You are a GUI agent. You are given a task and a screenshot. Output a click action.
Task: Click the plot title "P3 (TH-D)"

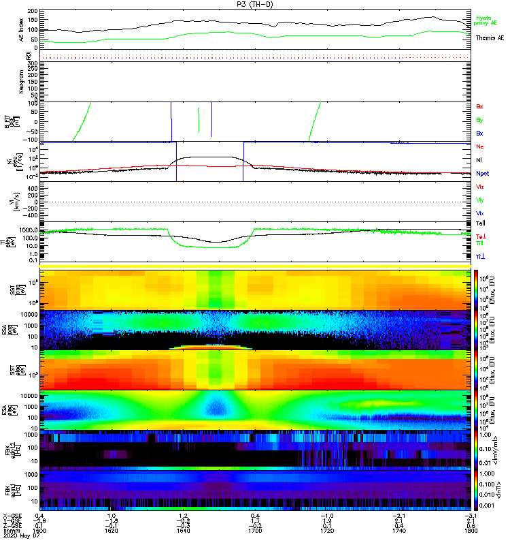point(255,4)
